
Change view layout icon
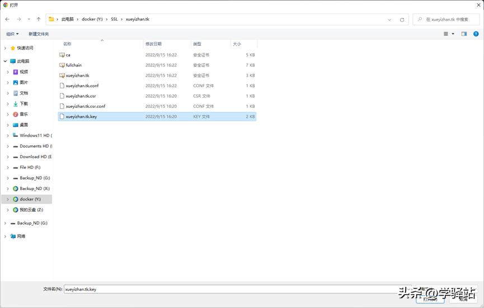[446, 34]
